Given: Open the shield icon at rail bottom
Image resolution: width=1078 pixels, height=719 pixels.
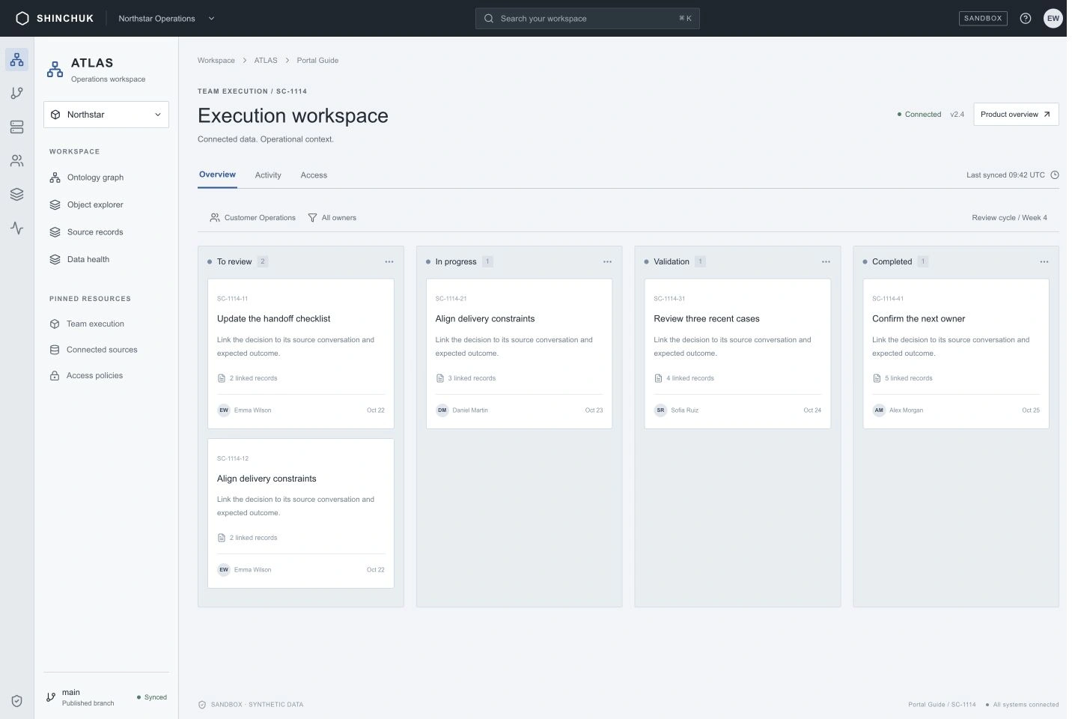Looking at the screenshot, I should (16, 701).
